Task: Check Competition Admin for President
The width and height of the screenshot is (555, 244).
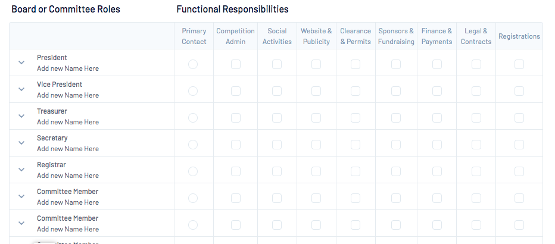Action: [x=236, y=64]
